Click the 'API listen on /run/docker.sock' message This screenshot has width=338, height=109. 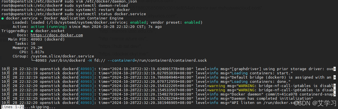(x=265, y=103)
